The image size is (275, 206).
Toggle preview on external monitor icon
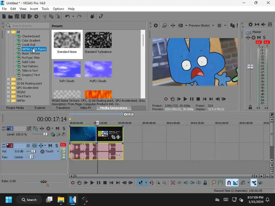[x=164, y=25]
